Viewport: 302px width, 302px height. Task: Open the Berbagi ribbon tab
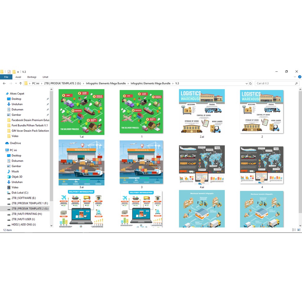click(32, 77)
